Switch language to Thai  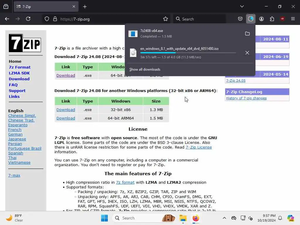click(12, 158)
